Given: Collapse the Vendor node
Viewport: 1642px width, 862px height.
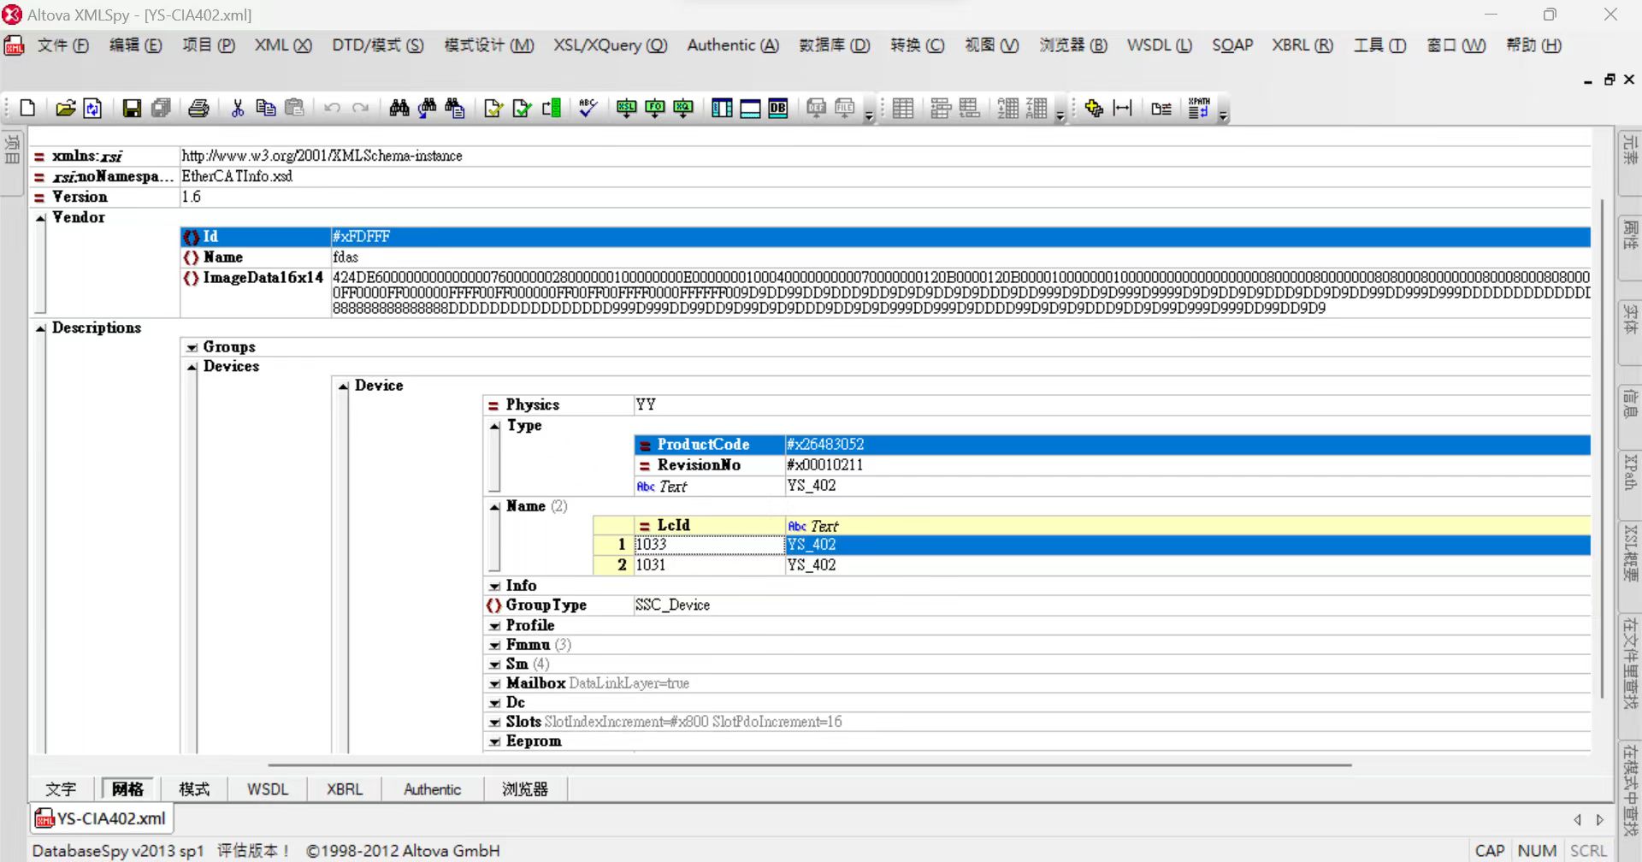Looking at the screenshot, I should (x=40, y=218).
